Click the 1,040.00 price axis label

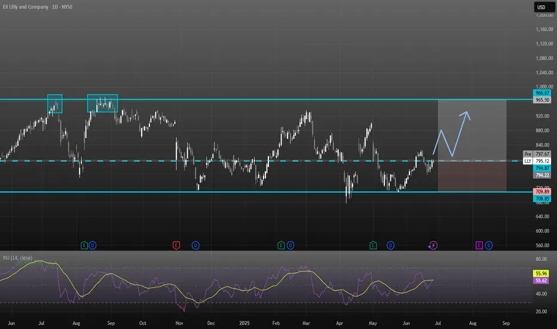[x=544, y=72]
